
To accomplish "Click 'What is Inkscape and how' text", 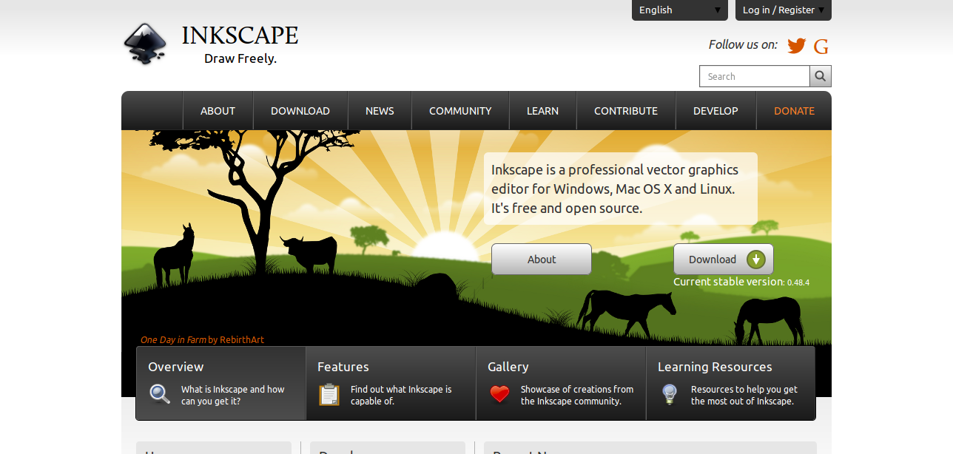I will (233, 390).
